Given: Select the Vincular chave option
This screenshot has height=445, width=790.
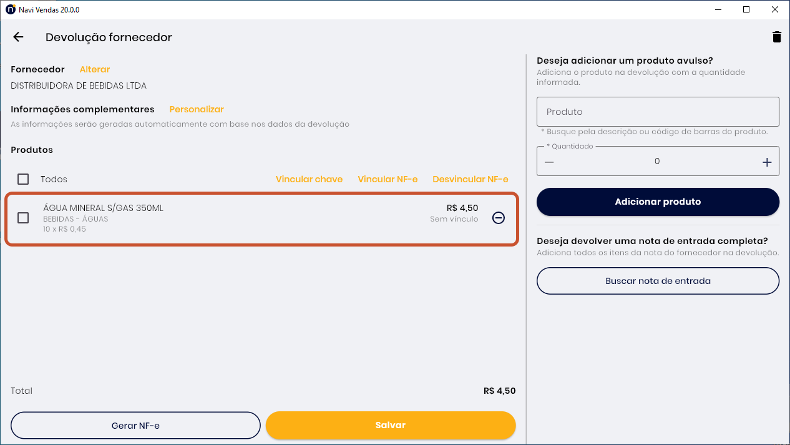Looking at the screenshot, I should [309, 179].
